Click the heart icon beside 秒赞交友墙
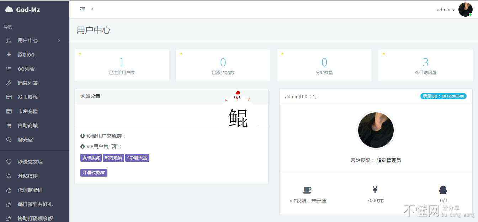This screenshot has height=222, width=478. coord(9,162)
